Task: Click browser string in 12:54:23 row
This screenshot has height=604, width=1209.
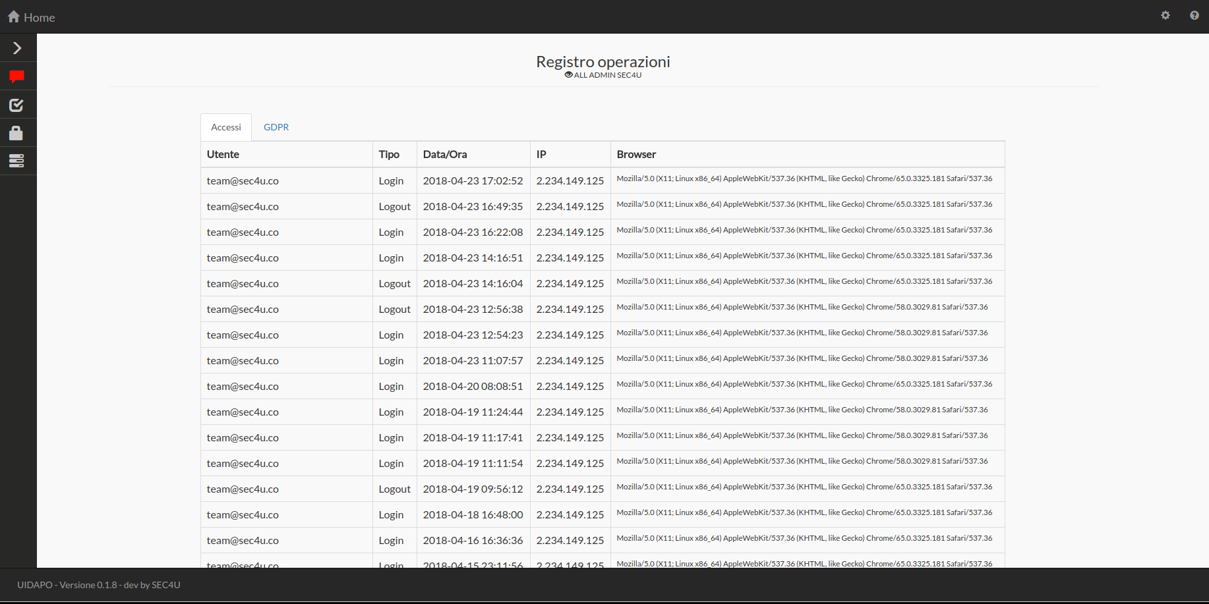Action: [x=802, y=333]
